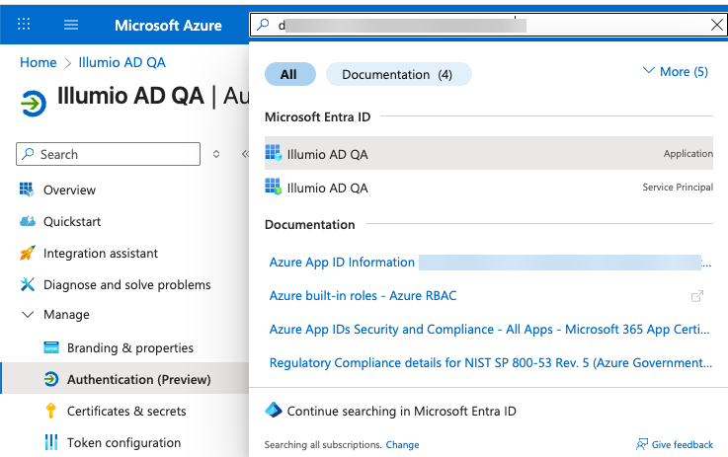Open Certificates & secrets
Screen dimensions: 728x457
(x=125, y=411)
